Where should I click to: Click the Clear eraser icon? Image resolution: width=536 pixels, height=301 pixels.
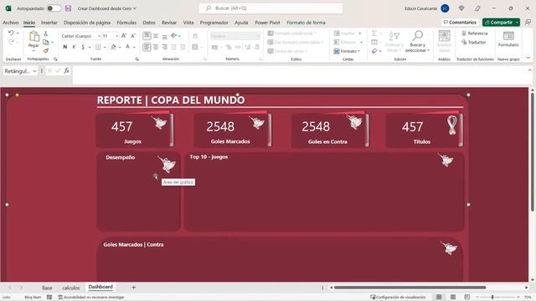(374, 51)
